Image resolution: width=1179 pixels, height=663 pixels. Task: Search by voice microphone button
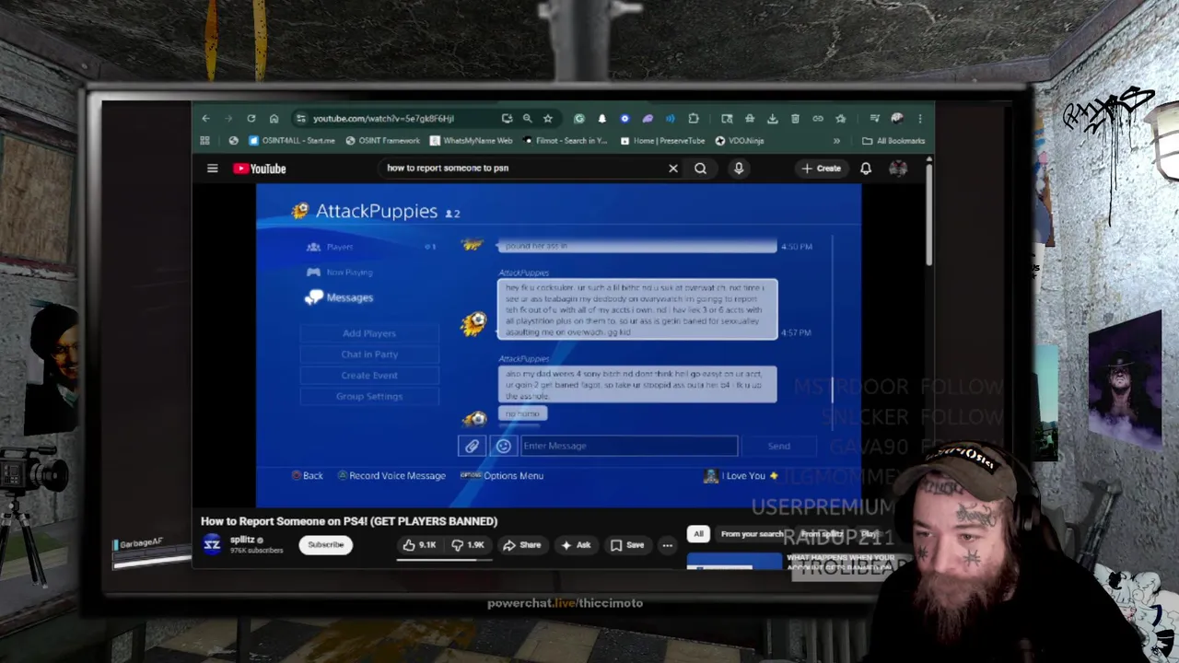[x=739, y=169]
